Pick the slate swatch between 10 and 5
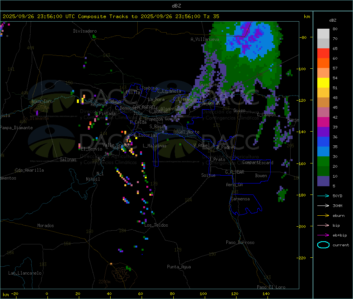353x299 pixels. click(x=323, y=181)
